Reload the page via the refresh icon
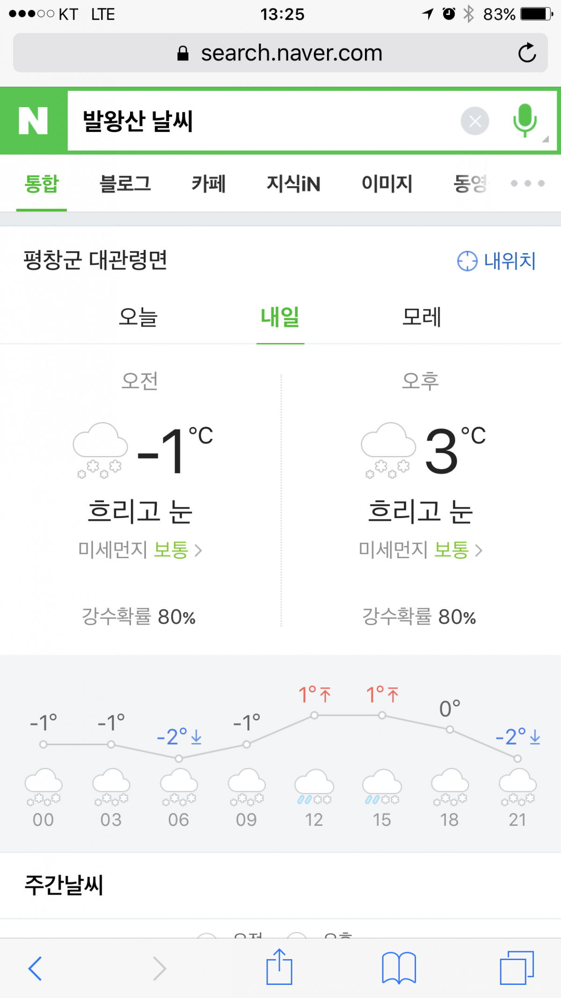Viewport: 561px width, 998px height. (x=527, y=53)
